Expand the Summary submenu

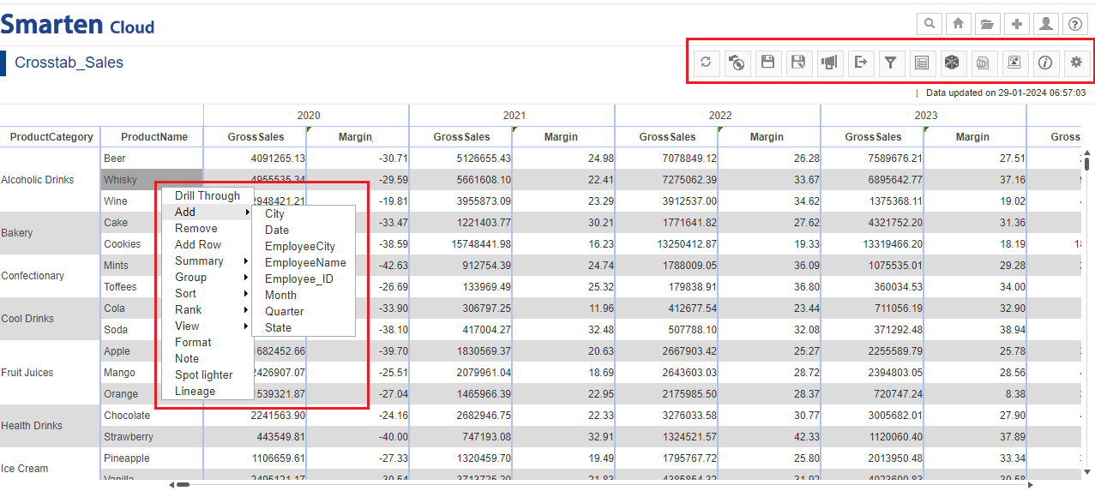click(x=208, y=260)
